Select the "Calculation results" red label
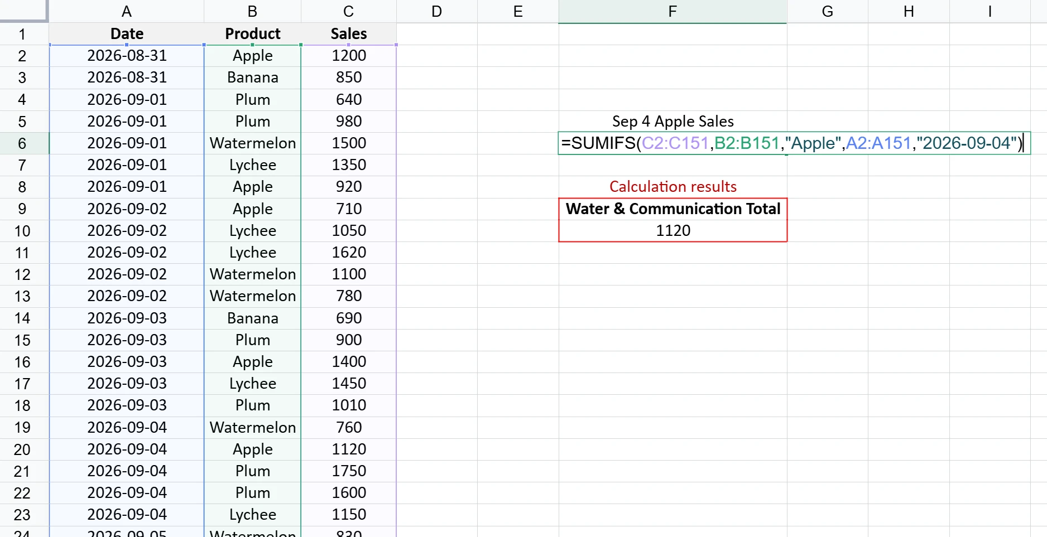Image resolution: width=1047 pixels, height=537 pixels. pyautogui.click(x=673, y=187)
